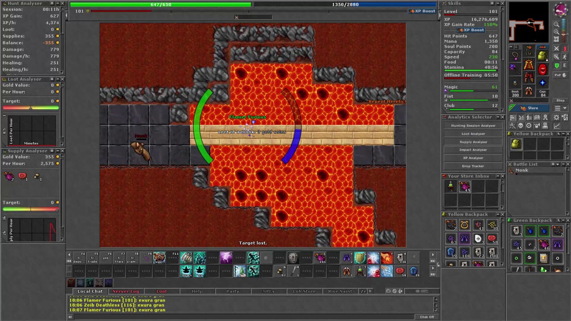Switch to the Liih Store chat tab

tap(304, 291)
